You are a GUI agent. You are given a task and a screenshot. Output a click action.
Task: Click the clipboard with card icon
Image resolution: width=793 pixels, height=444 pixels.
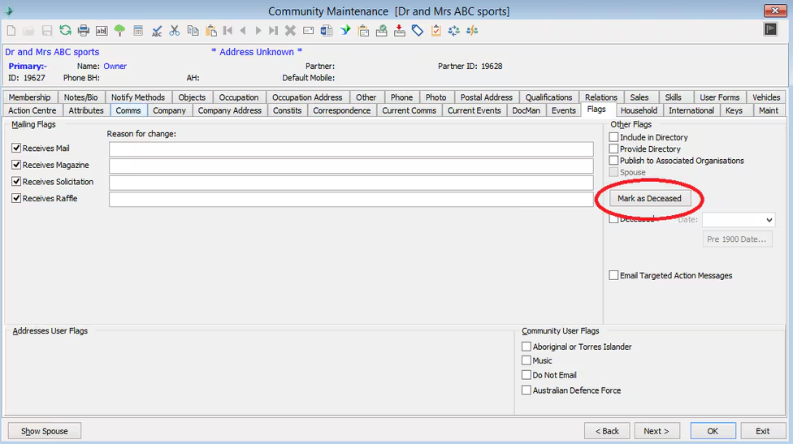click(x=363, y=31)
